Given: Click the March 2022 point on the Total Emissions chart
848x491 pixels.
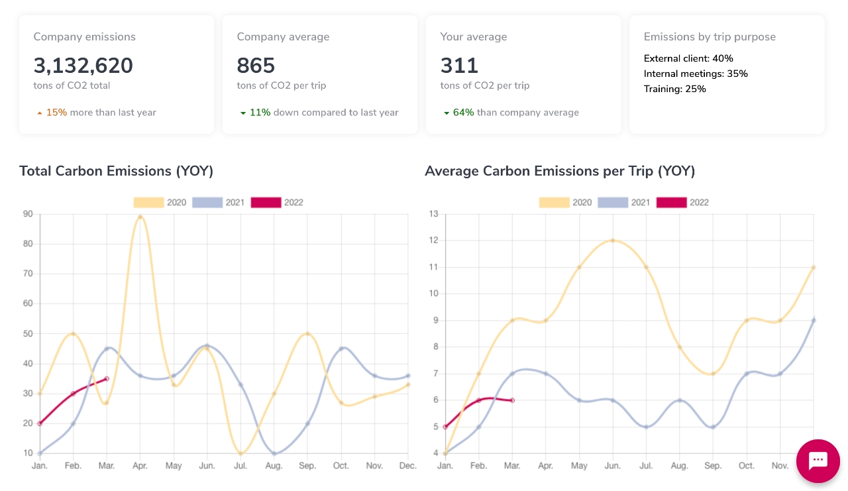Looking at the screenshot, I should coord(107,378).
